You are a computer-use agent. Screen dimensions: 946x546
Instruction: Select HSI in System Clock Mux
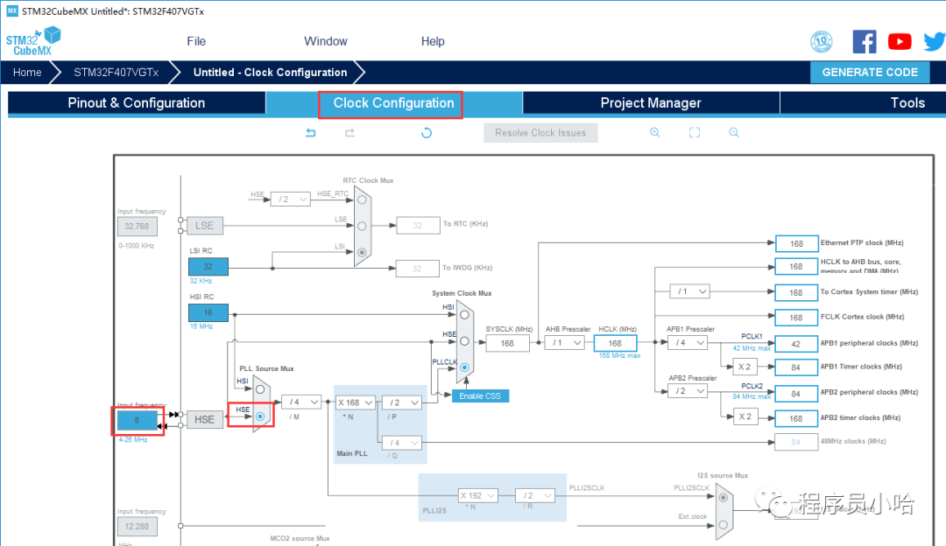(464, 315)
